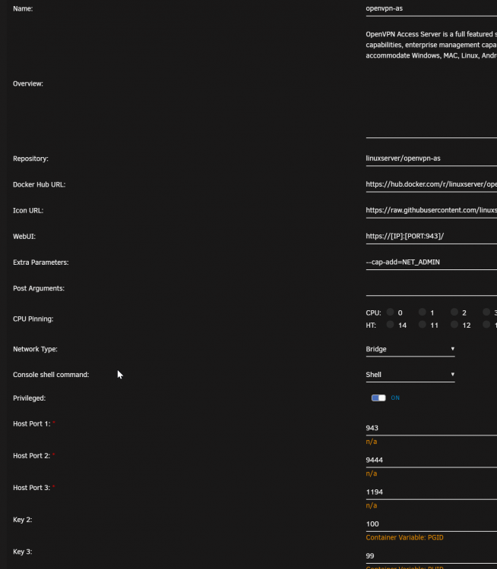Click the Host Port 2 label
497x569 pixels.
[32, 456]
